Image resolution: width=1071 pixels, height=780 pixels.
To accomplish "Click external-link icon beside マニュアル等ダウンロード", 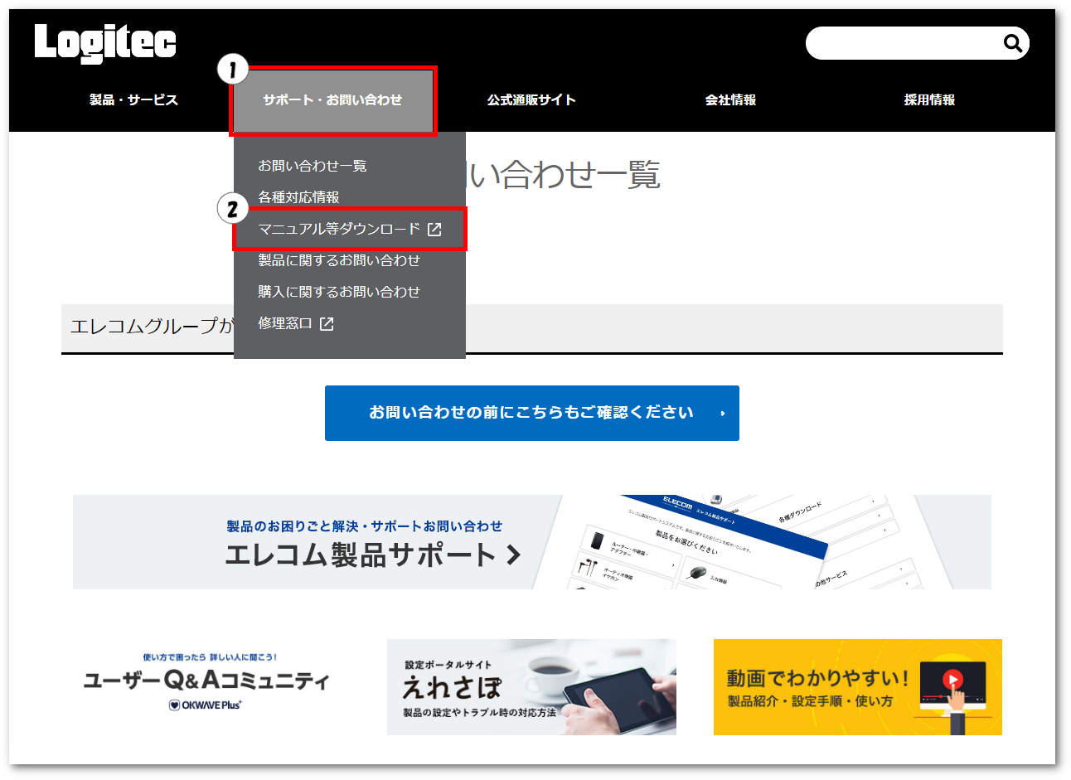I will (434, 230).
